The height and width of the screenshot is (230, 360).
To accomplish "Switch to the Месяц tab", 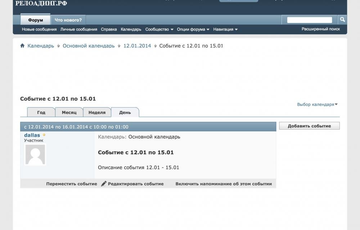I will pos(69,112).
